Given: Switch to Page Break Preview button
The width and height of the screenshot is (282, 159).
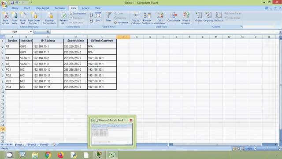Looking at the screenshot, I should click(x=243, y=148).
